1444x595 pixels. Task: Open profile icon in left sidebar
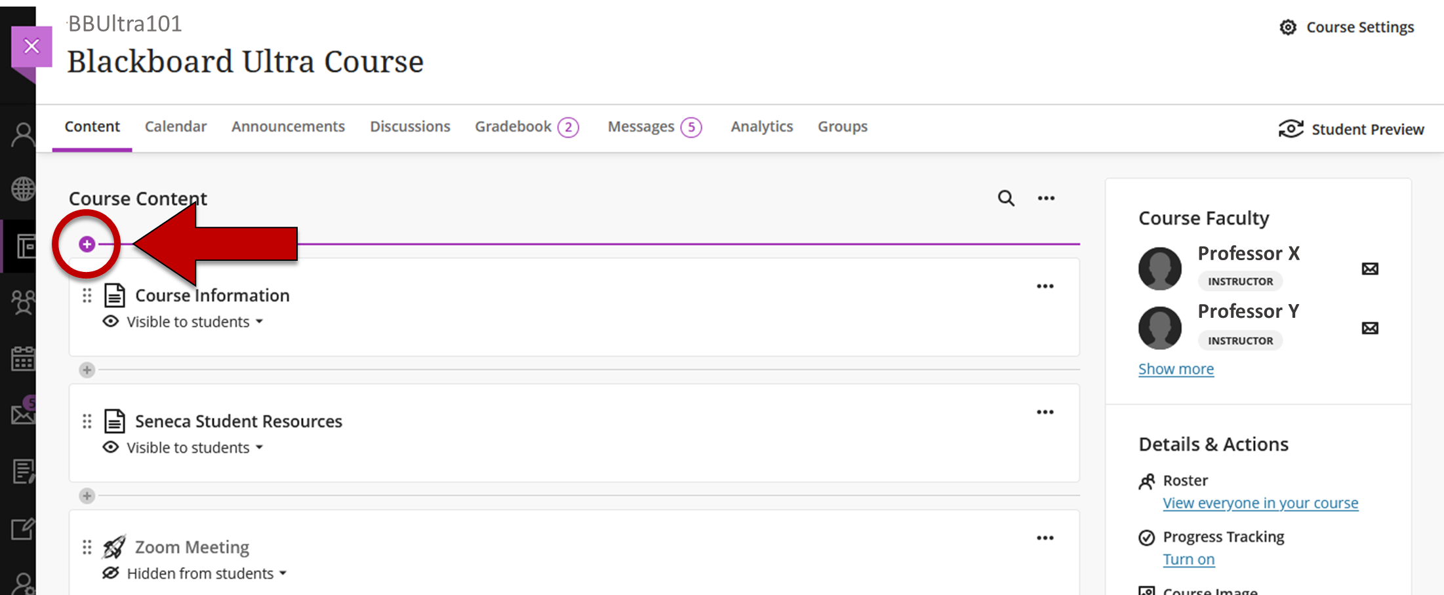click(x=23, y=135)
